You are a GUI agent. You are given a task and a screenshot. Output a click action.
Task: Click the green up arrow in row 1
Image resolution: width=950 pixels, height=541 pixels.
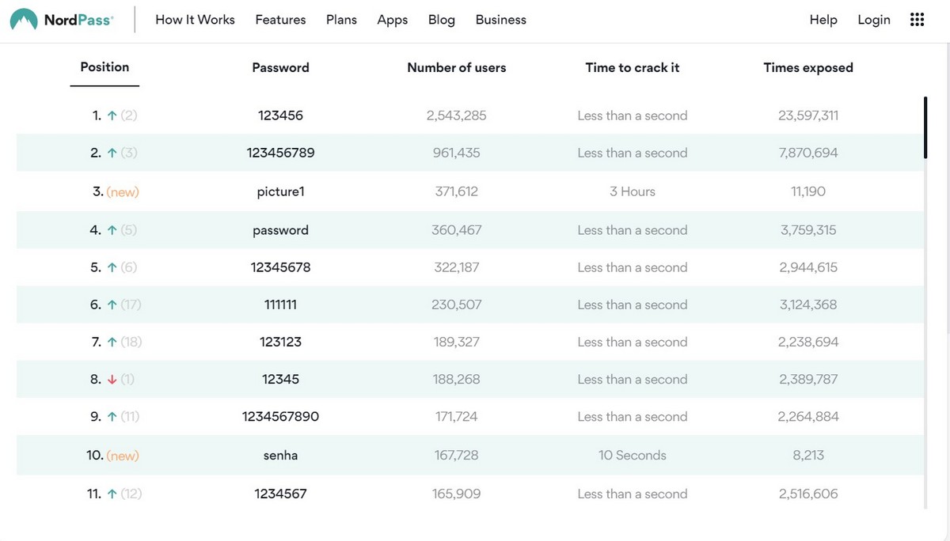(x=112, y=115)
